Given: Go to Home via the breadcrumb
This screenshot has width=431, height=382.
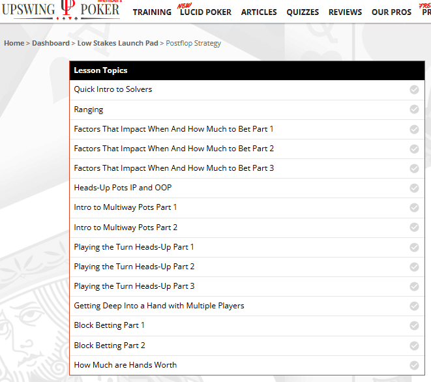Looking at the screenshot, I should (x=14, y=44).
